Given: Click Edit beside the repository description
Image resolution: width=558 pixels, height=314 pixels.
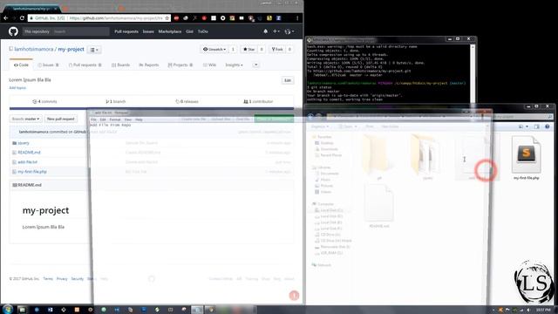Looking at the screenshot, I should click(x=288, y=80).
